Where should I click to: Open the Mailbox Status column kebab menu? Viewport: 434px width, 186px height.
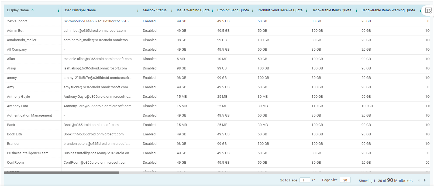[172, 10]
